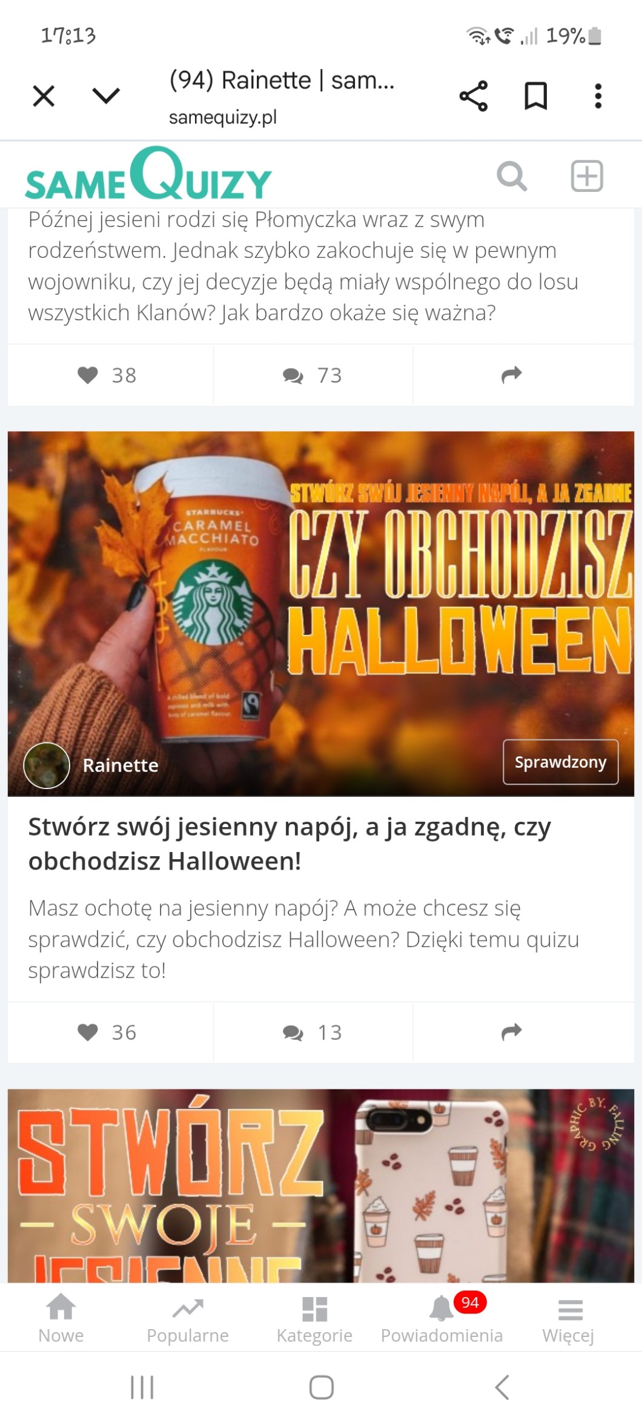The image size is (642, 1426).
Task: Expand the browser tab chevron dropdown
Action: pos(106,96)
